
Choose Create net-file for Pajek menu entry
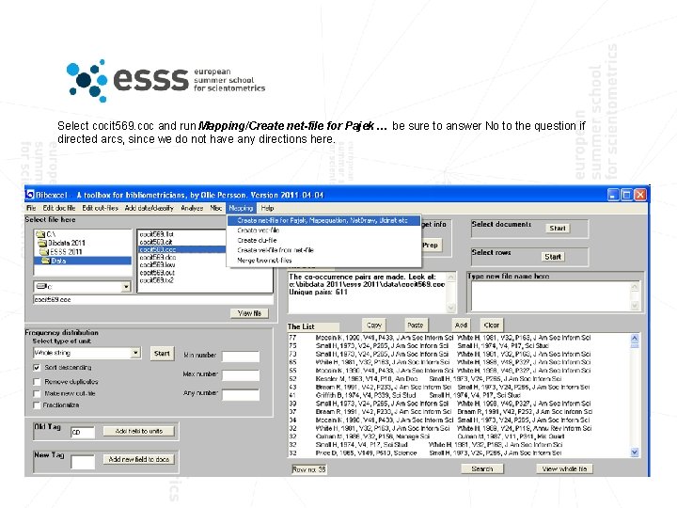pyautogui.click(x=323, y=220)
